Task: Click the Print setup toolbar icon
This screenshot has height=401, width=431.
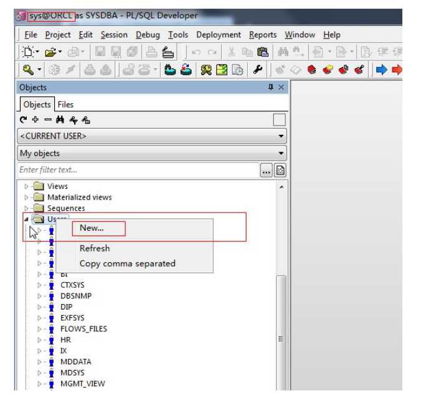Action: (x=168, y=52)
